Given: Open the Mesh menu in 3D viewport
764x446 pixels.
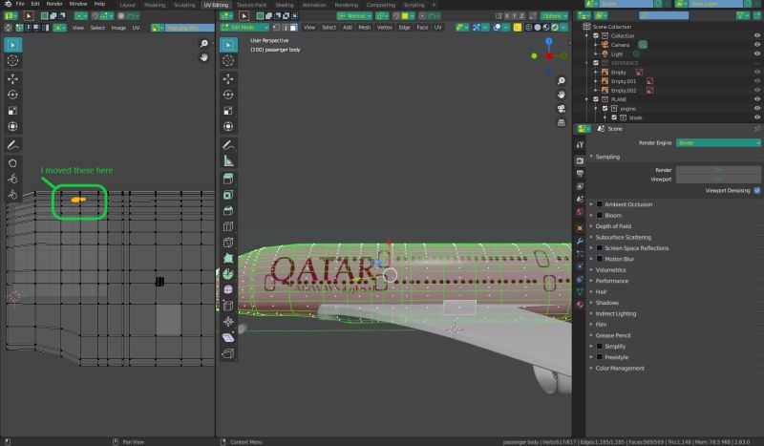Looking at the screenshot, I should (x=365, y=28).
